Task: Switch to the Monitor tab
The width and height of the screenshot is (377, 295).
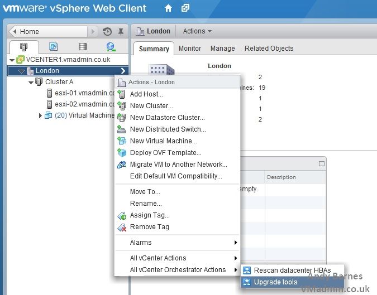Action: 190,49
